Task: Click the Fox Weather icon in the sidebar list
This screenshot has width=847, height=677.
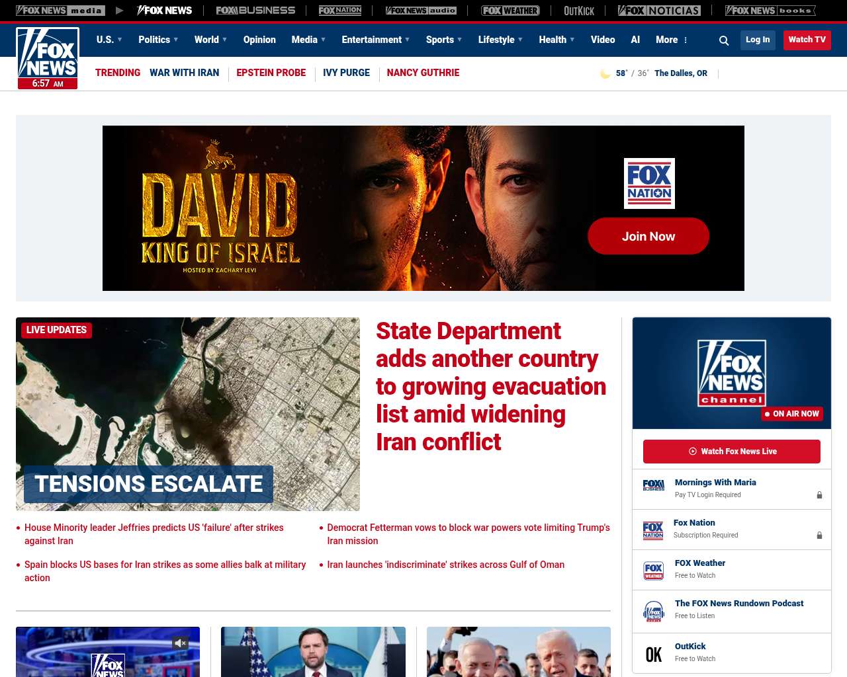Action: (654, 571)
